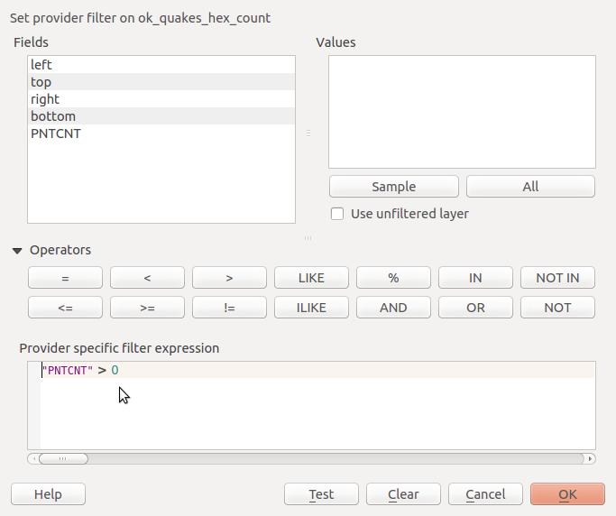The height and width of the screenshot is (516, 616).
Task: Choose the bottom field
Action: (x=161, y=116)
